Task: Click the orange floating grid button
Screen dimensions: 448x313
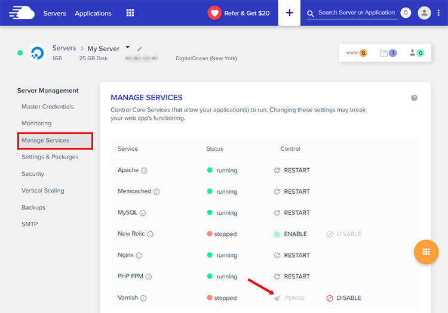Action: click(426, 252)
